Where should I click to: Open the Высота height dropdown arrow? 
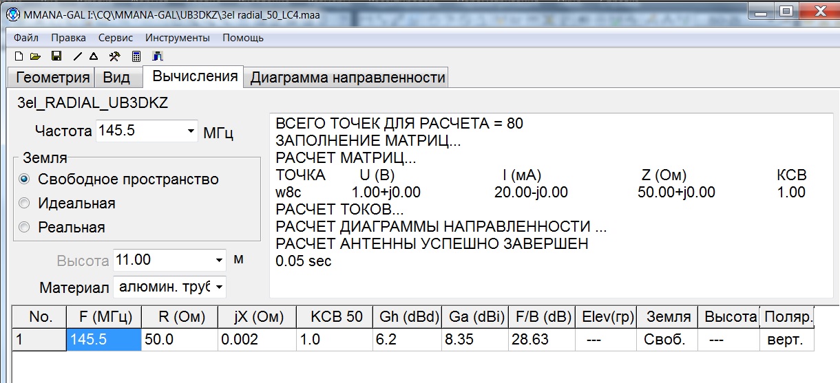point(219,261)
